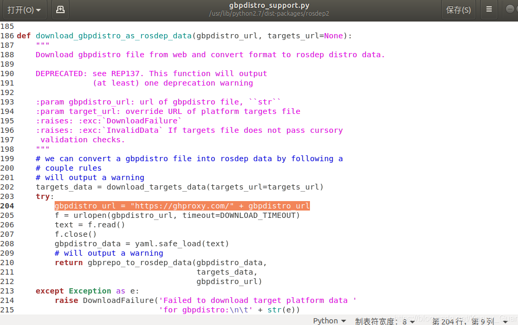Click line number 186 in gutter
Screen dimensions: 518x325
(7, 36)
